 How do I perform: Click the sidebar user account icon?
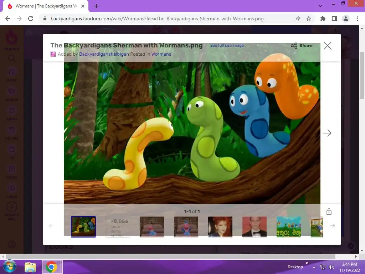click(x=12, y=244)
